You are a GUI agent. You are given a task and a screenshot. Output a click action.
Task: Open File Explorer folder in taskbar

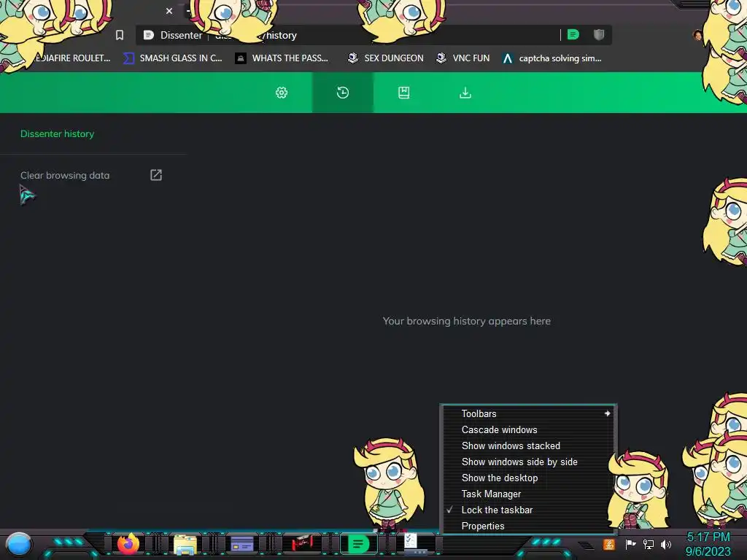[185, 544]
